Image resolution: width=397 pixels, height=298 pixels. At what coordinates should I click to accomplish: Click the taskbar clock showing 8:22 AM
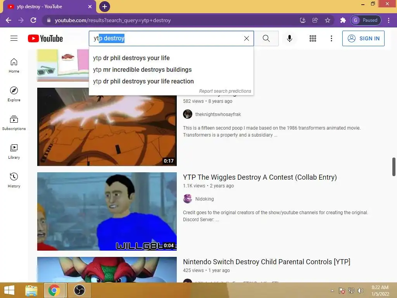click(x=380, y=291)
